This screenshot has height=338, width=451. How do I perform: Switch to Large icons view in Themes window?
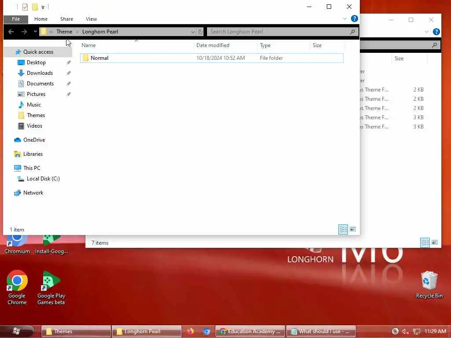pyautogui.click(x=435, y=242)
